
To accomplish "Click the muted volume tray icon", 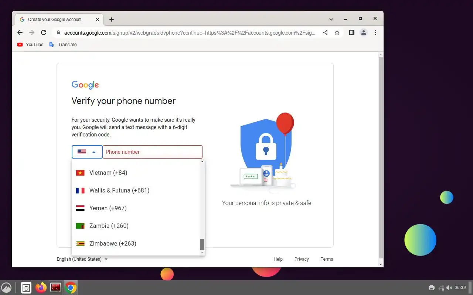I will click(x=449, y=288).
